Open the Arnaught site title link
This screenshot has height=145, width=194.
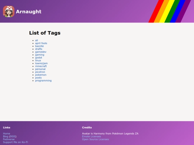point(29,11)
